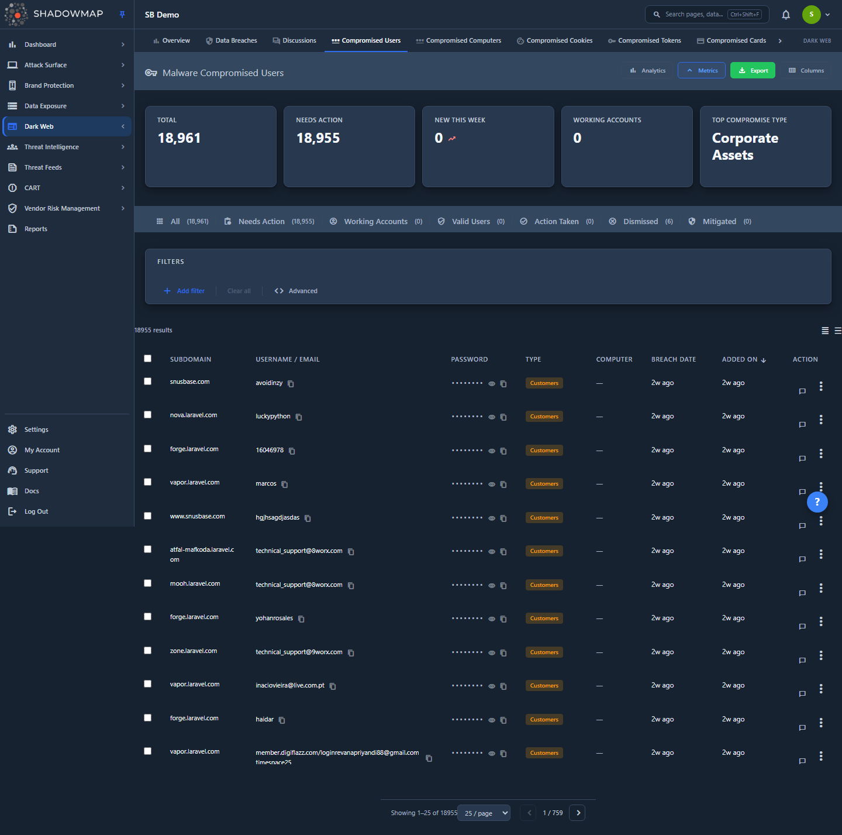Open notifications bell
842x835 pixels.
(786, 15)
